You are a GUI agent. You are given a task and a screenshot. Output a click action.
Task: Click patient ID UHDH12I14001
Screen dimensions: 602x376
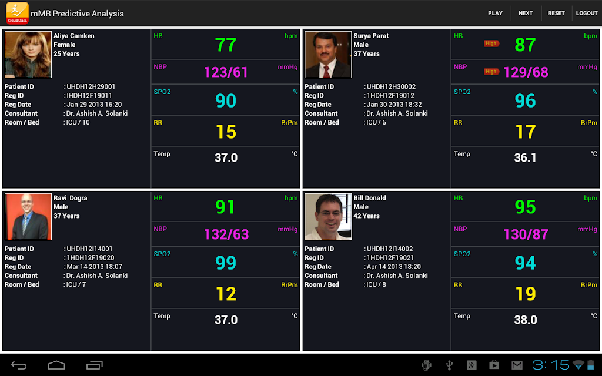coord(89,249)
